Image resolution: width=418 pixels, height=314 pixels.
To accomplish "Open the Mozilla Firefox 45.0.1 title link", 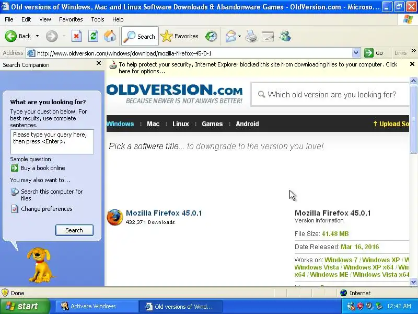I will (x=164, y=213).
